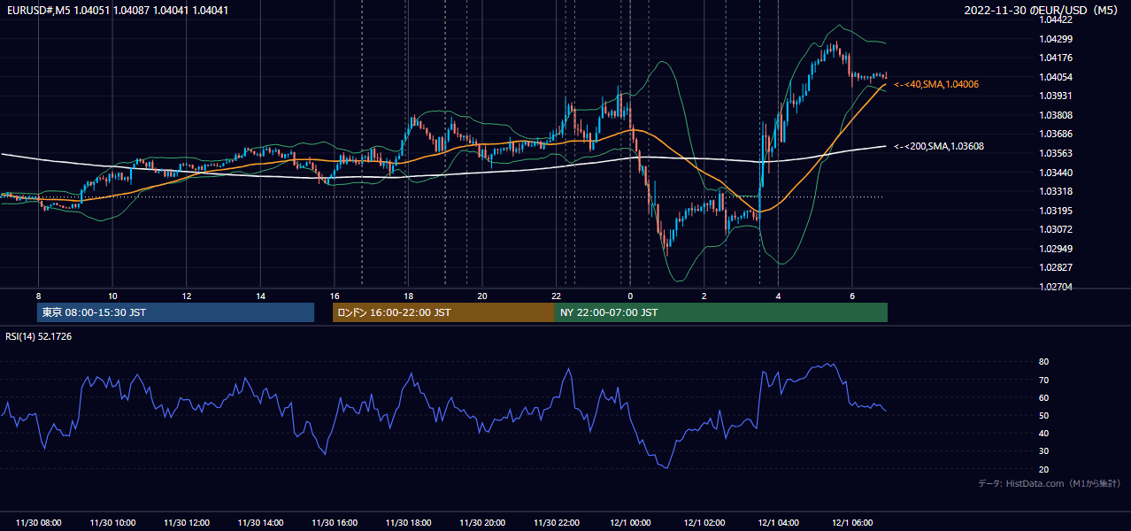The width and height of the screenshot is (1131, 531).
Task: Click the 11/30 16:00 time label
Action: (335, 523)
